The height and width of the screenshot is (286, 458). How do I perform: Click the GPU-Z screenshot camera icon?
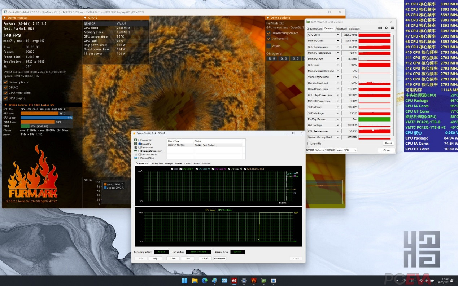pos(380,28)
